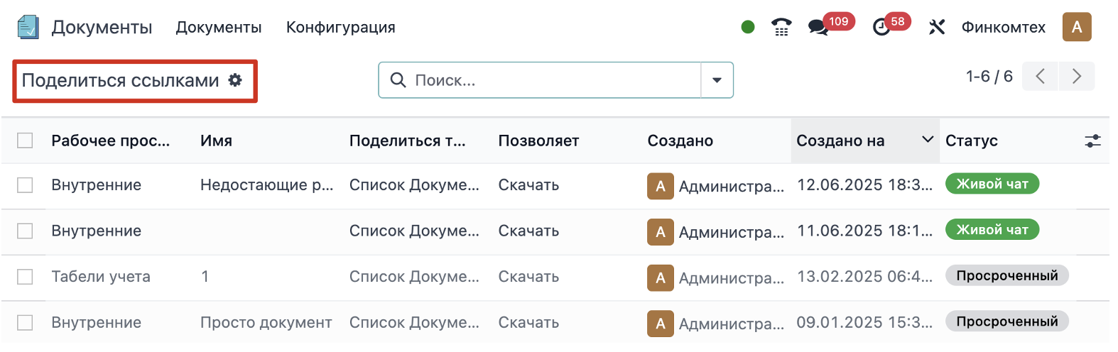Image resolution: width=1118 pixels, height=352 pixels.
Task: Toggle the select-all header checkbox
Action: click(25, 141)
